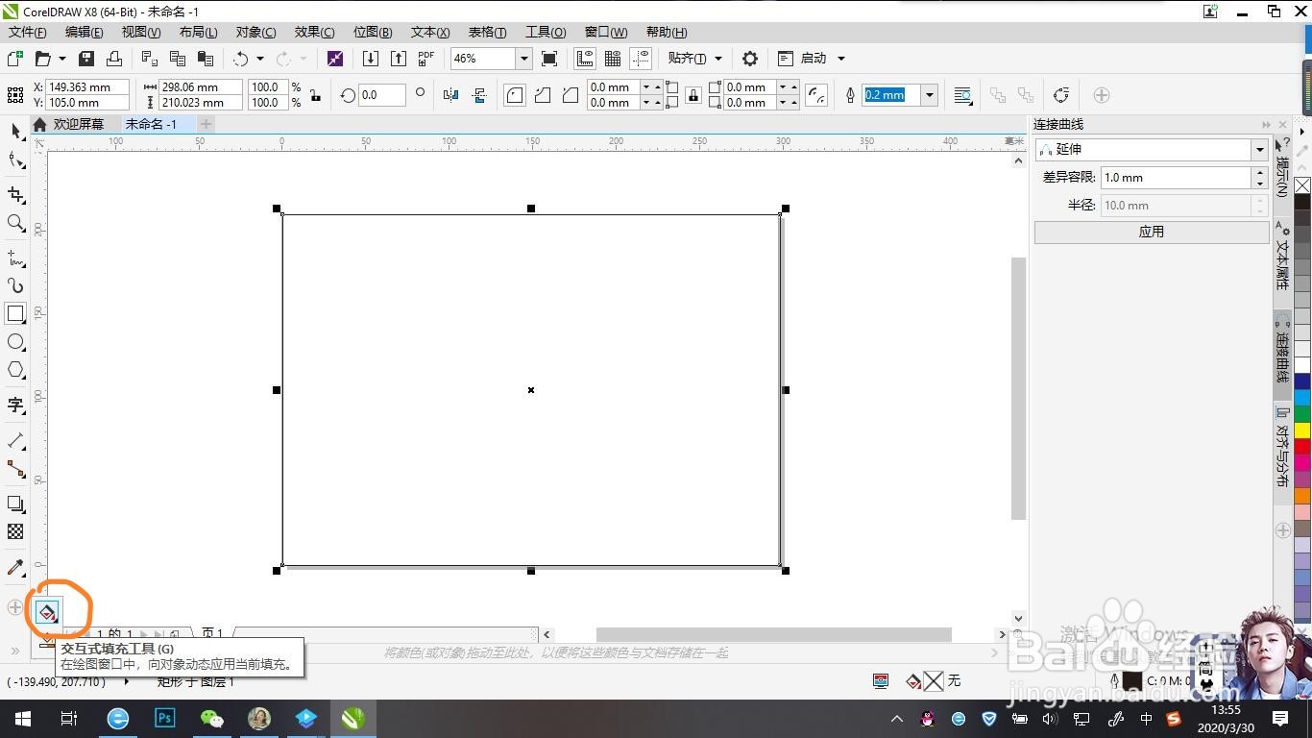The width and height of the screenshot is (1312, 738).
Task: Click the Export icon
Action: coord(399,59)
